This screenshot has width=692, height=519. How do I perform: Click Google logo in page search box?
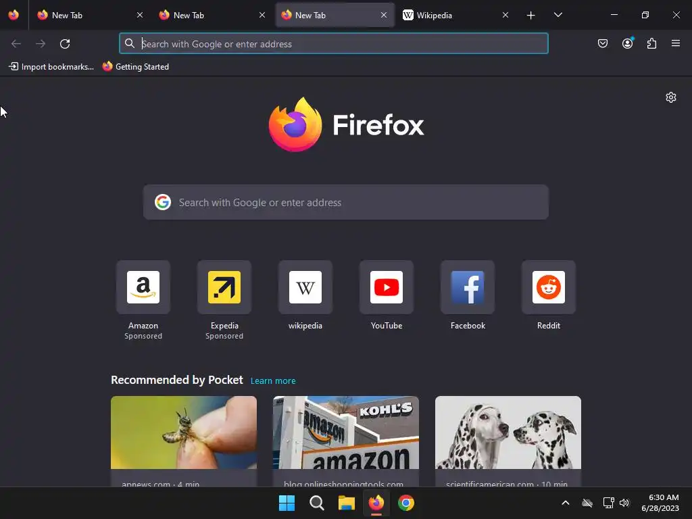pyautogui.click(x=163, y=202)
